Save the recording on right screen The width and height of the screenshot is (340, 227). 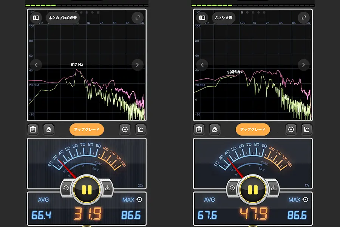click(x=274, y=188)
